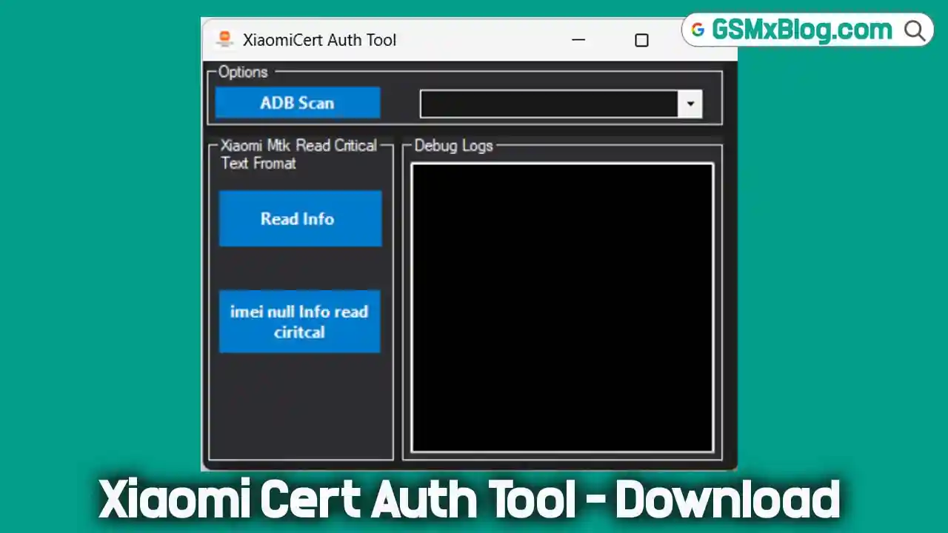Viewport: 948px width, 533px height.
Task: Click inside the Debug Logs black output area
Action: [x=562, y=307]
